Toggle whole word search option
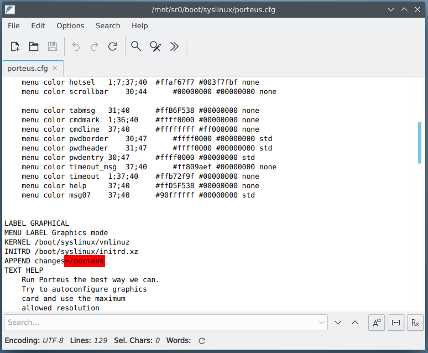428x353 pixels. pyautogui.click(x=395, y=323)
